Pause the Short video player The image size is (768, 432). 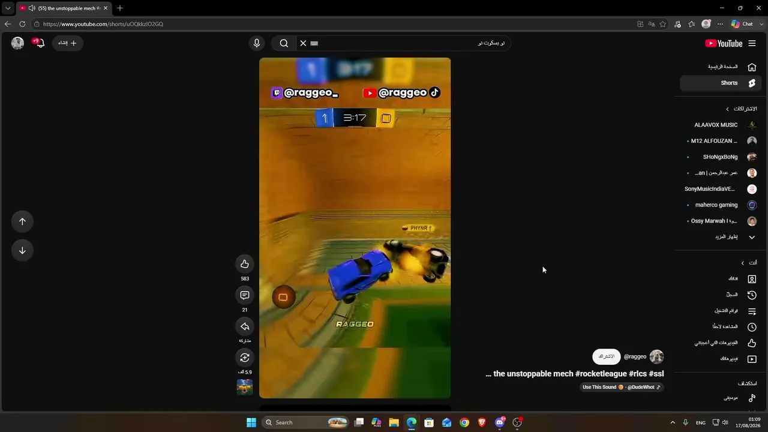[355, 228]
